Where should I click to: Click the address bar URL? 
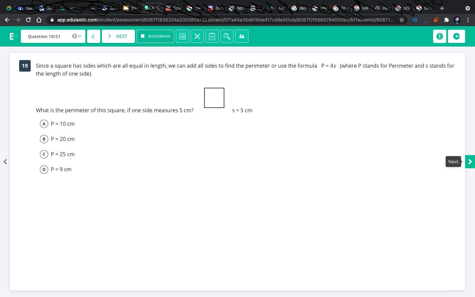pyautogui.click(x=225, y=20)
